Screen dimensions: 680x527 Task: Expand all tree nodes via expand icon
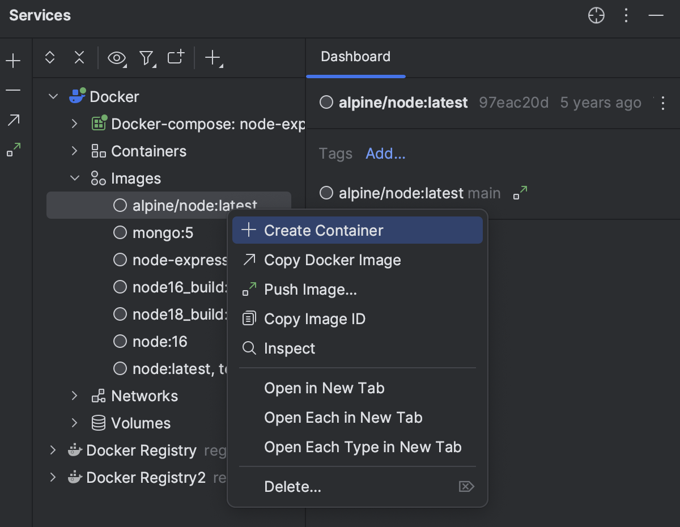tap(49, 57)
